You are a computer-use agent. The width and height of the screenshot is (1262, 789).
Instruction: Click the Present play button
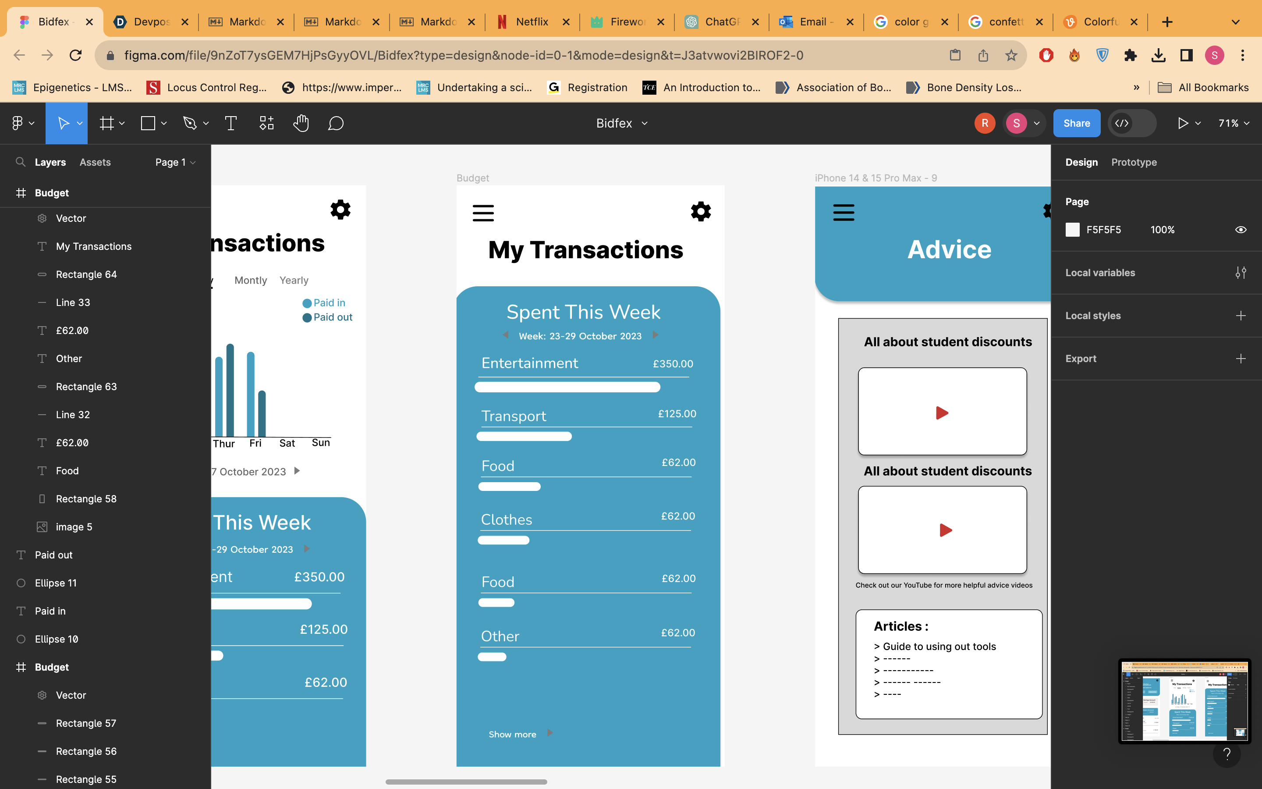pos(1183,123)
